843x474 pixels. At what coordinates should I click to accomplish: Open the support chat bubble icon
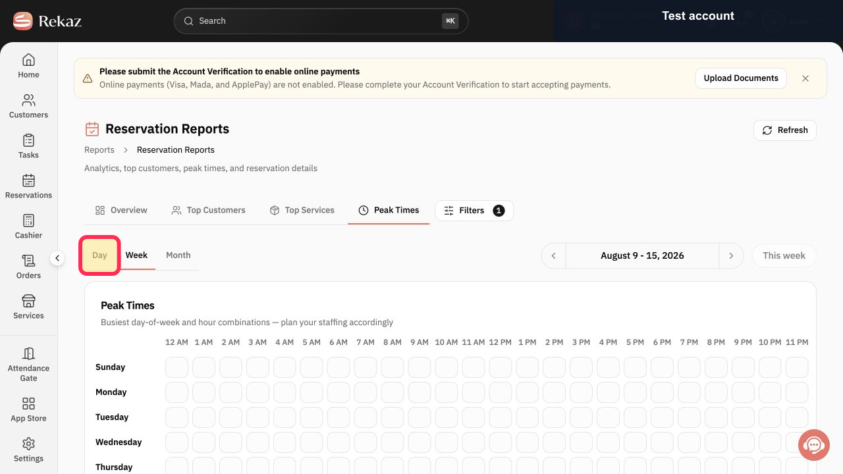pyautogui.click(x=814, y=445)
